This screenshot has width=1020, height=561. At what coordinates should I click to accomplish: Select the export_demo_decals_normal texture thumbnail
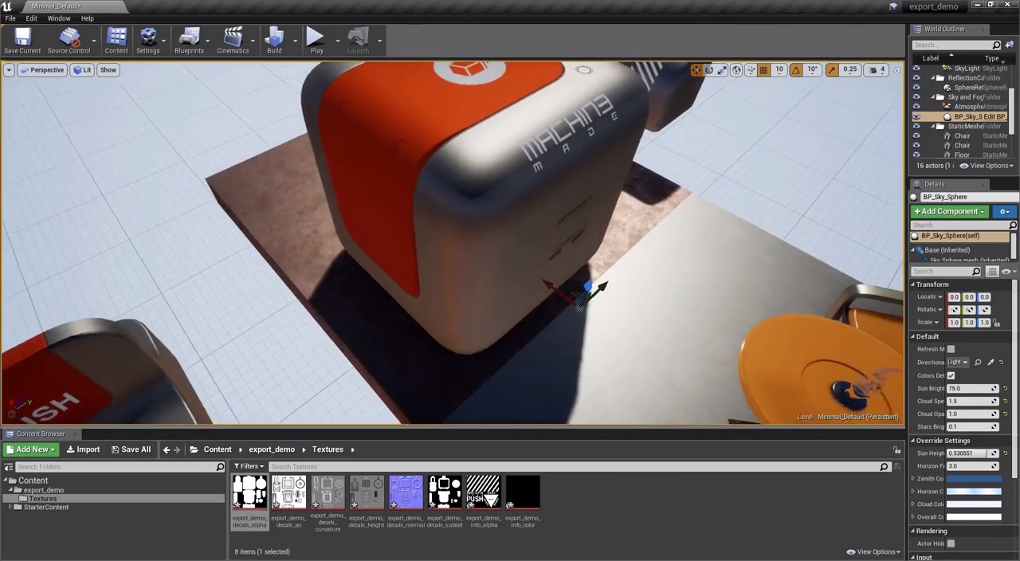pos(406,492)
